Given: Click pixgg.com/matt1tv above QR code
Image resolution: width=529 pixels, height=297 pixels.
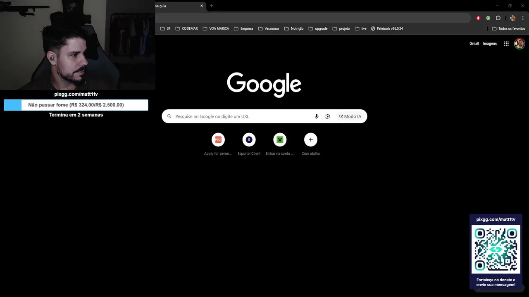Looking at the screenshot, I should [x=496, y=219].
